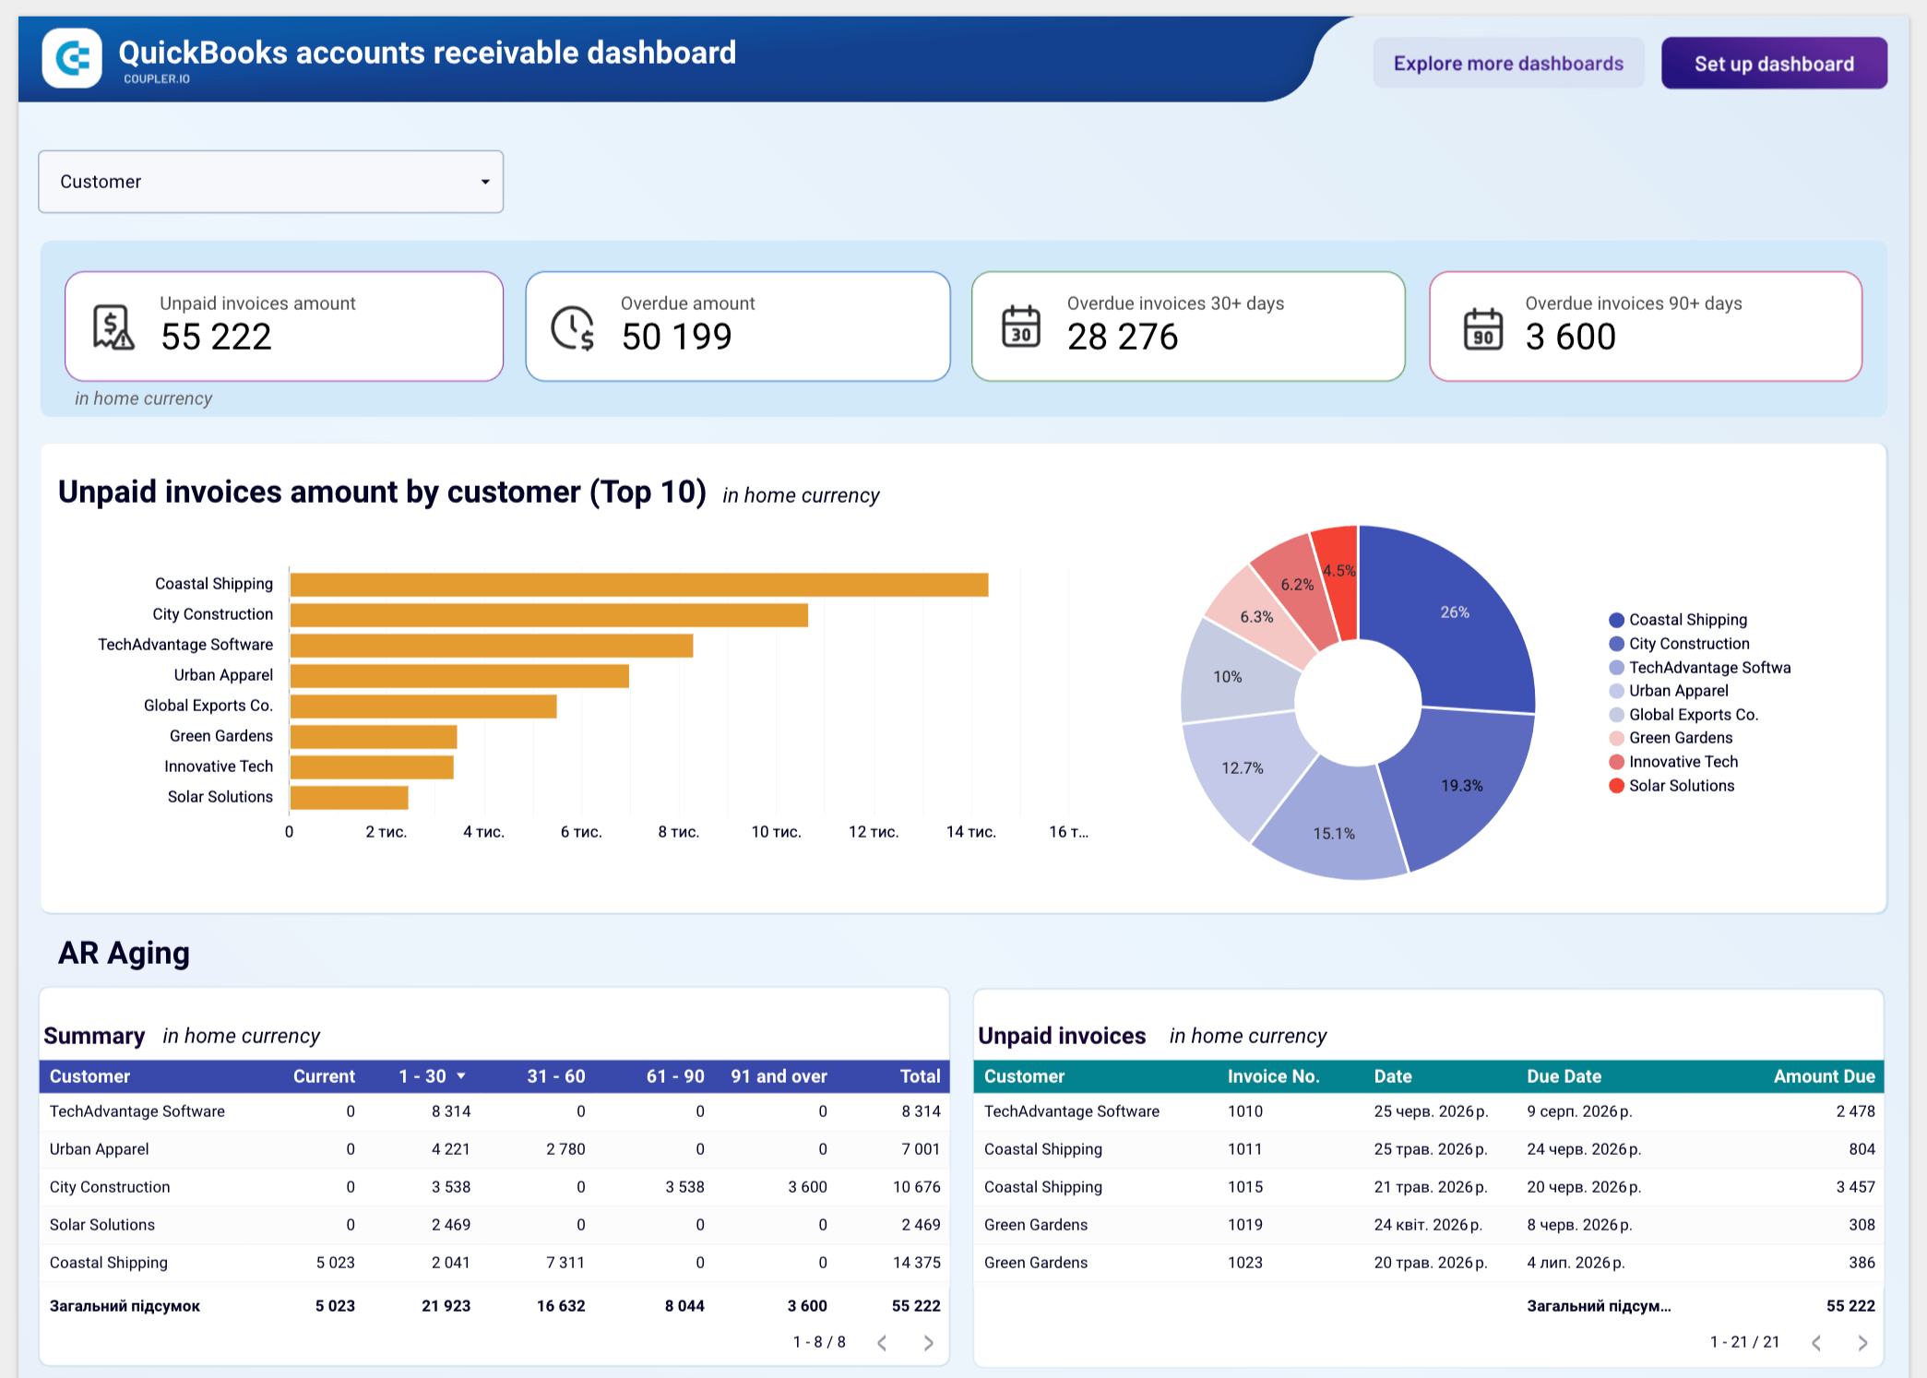Click Solar Solutions red legend dot
Viewport: 1927px width, 1378px height.
click(1616, 786)
